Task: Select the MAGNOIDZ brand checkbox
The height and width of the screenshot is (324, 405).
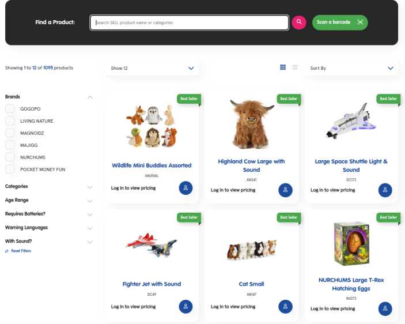Action: pyautogui.click(x=10, y=133)
